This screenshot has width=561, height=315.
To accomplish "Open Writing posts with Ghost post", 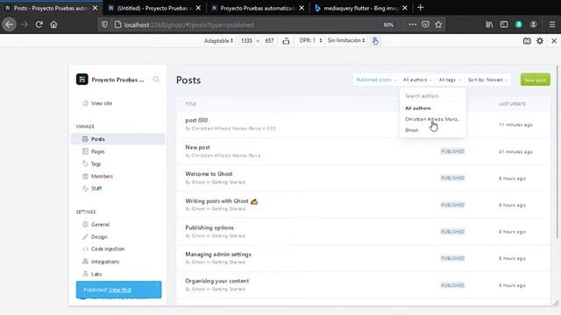I will click(x=221, y=200).
